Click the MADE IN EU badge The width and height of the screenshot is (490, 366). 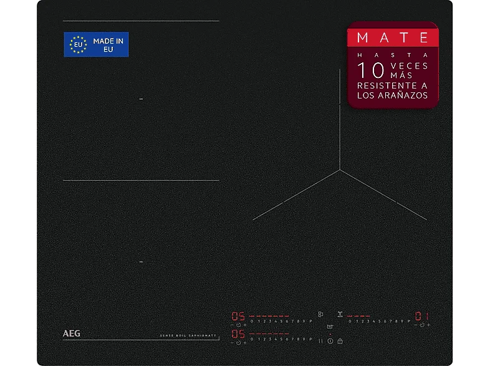pos(96,44)
